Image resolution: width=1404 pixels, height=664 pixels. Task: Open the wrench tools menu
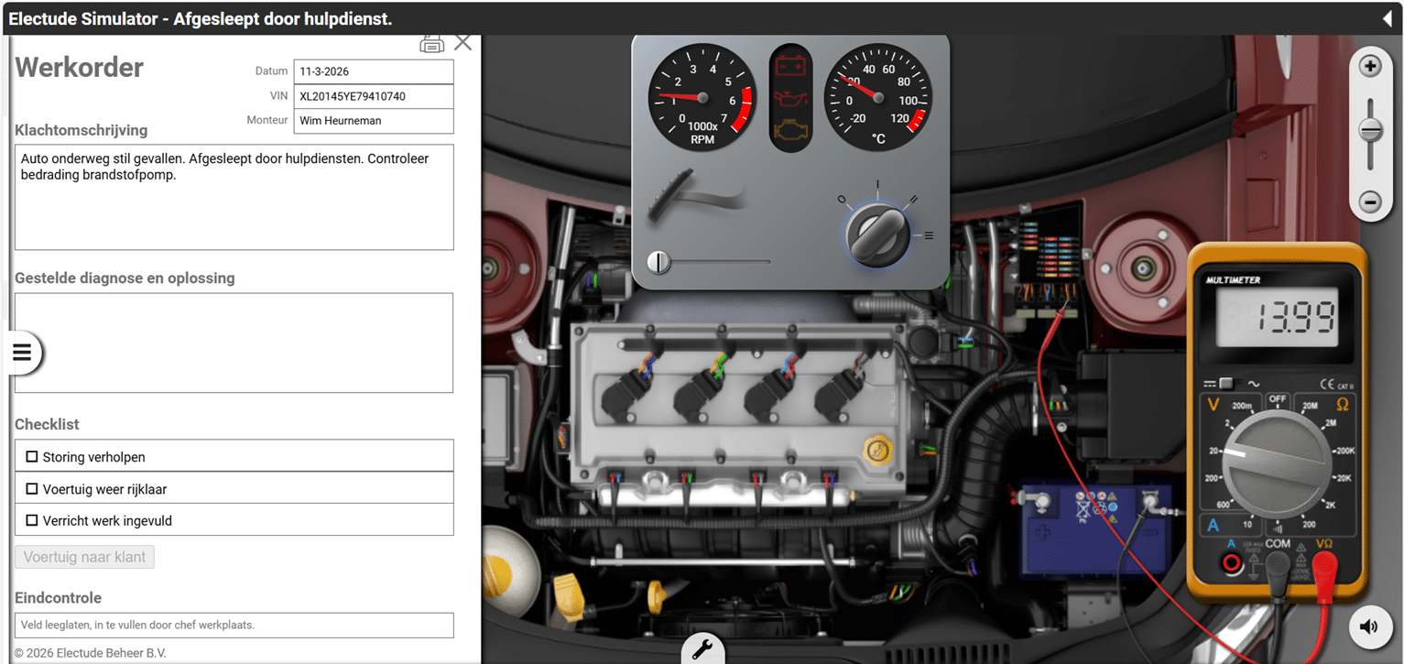702,649
